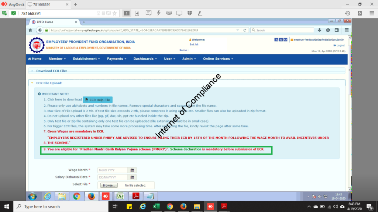Screen dimensions: 378x212
Task: Click host taskbar search box
Action: click(61, 206)
